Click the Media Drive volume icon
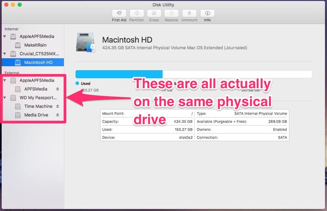This screenshot has height=211, width=327. (18, 115)
